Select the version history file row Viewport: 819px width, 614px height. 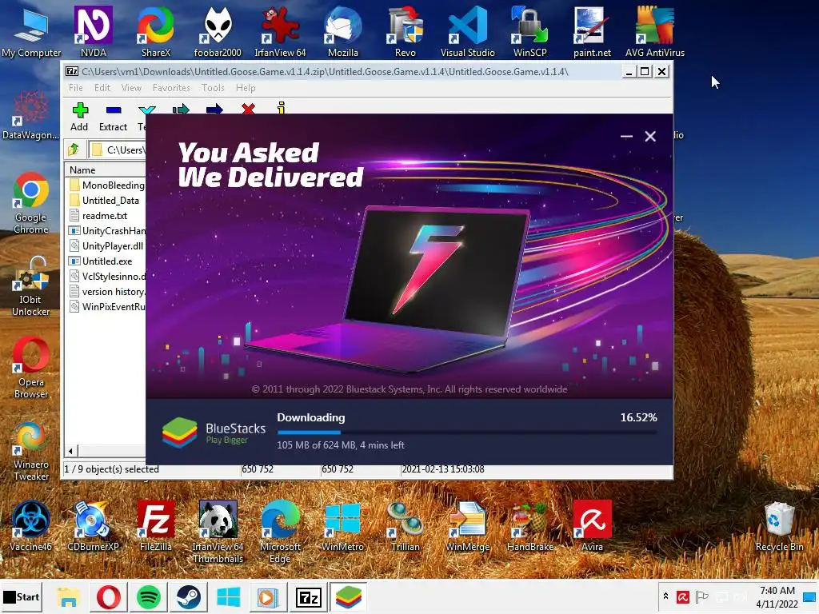(x=106, y=291)
